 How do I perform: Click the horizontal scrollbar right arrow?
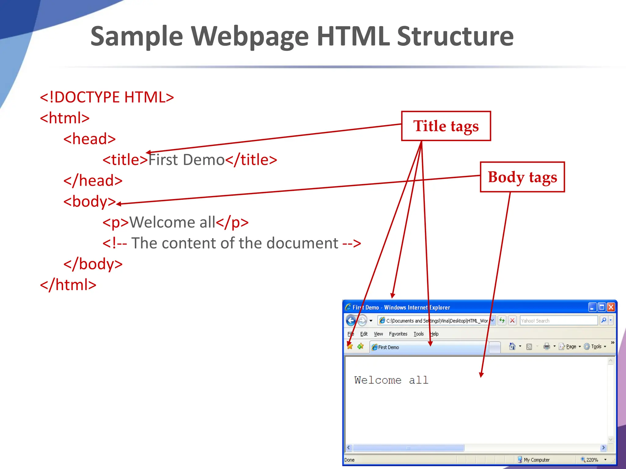click(x=603, y=448)
